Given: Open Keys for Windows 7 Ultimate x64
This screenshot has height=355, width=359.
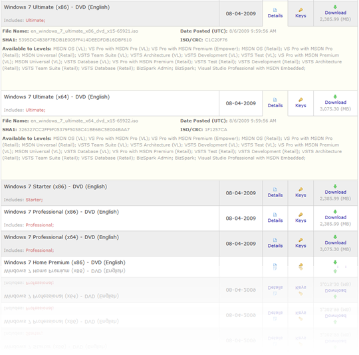Looking at the screenshot, I should 300,103.
